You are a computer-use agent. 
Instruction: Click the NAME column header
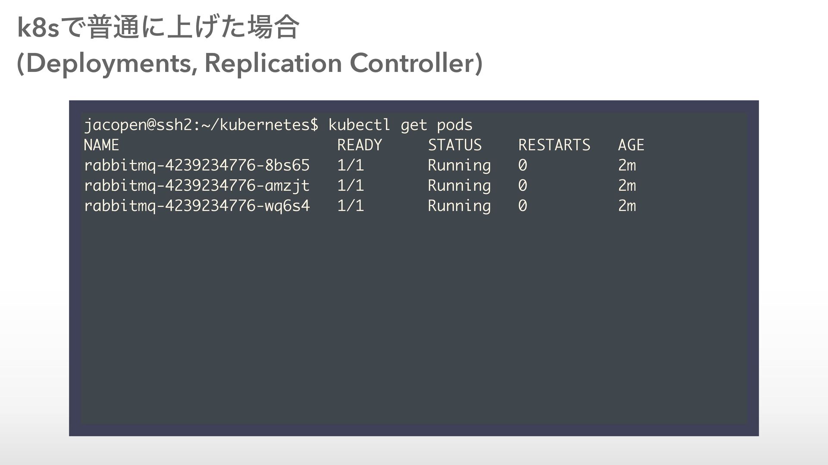[101, 145]
